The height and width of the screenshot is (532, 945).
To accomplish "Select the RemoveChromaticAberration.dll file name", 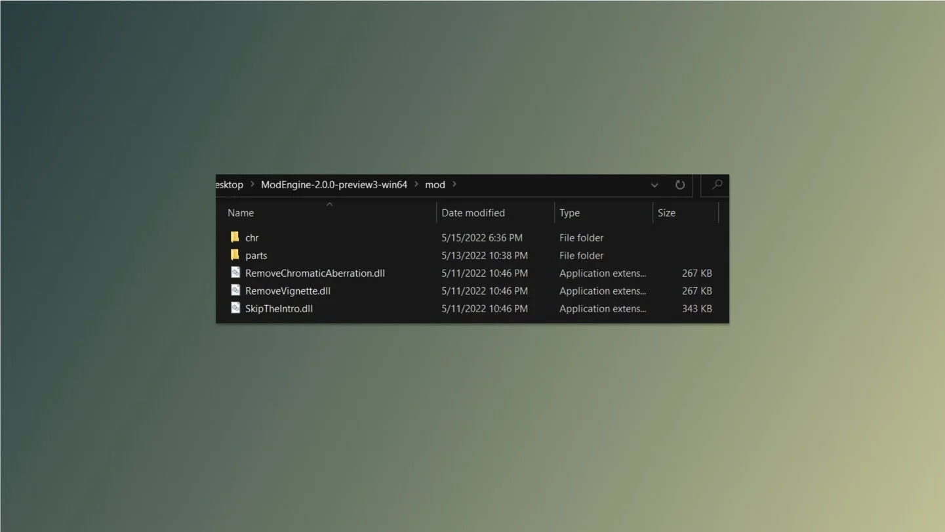I will tap(315, 273).
